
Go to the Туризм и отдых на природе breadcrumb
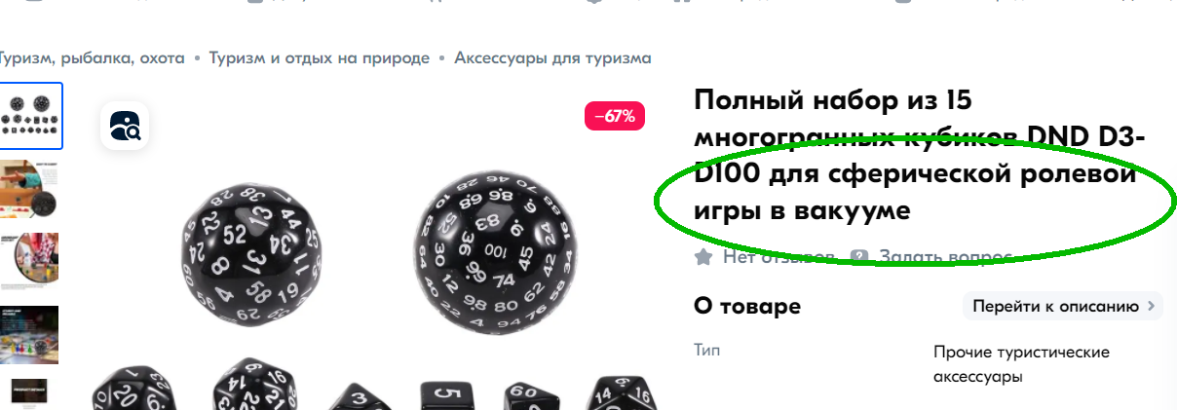[x=320, y=58]
